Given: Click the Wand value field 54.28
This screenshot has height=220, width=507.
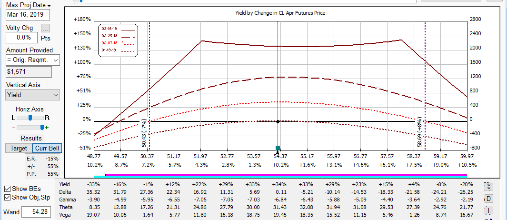Looking at the screenshot, I should [x=36, y=212].
